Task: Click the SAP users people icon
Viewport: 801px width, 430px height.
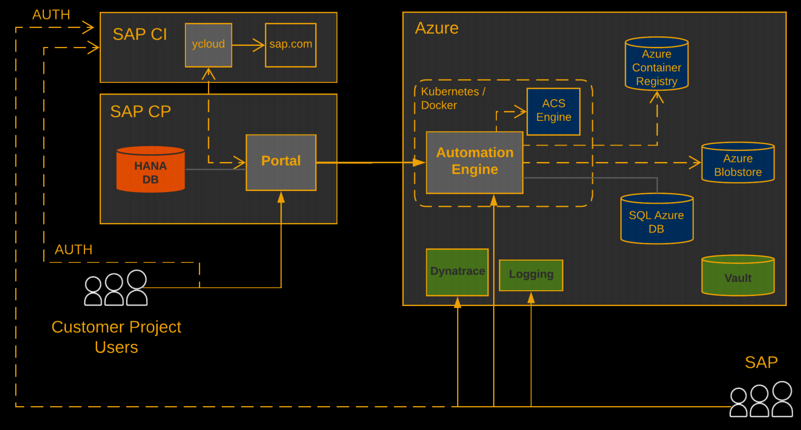Action: [761, 399]
